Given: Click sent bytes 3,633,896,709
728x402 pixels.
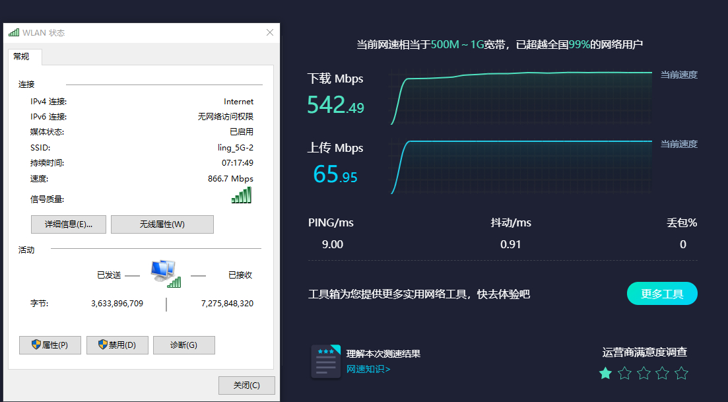Looking at the screenshot, I should pyautogui.click(x=117, y=304).
